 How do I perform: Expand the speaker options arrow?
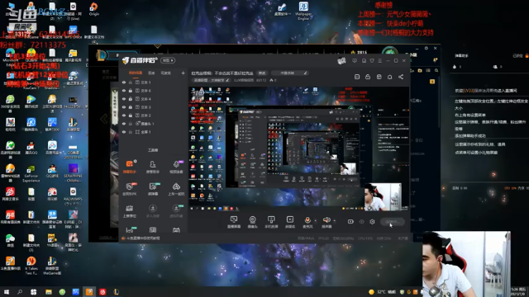pos(334,220)
